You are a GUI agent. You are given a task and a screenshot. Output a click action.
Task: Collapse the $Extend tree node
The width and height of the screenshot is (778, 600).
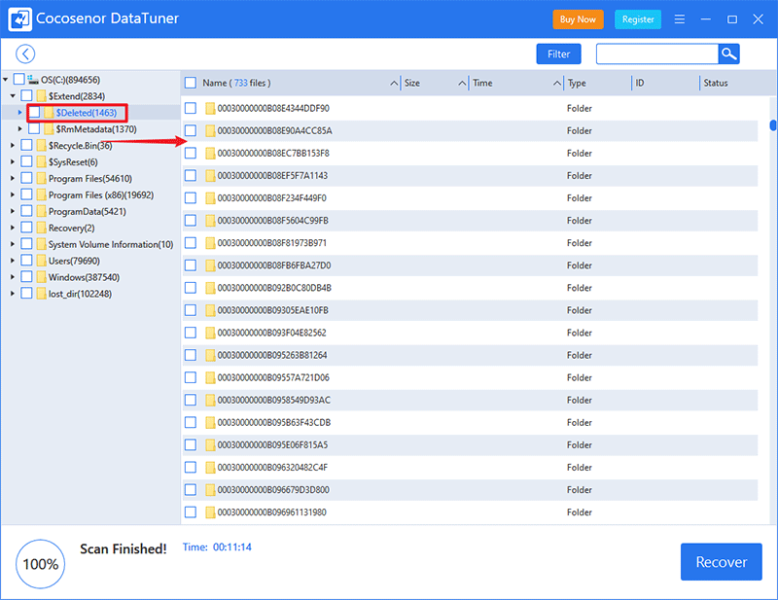(x=13, y=95)
